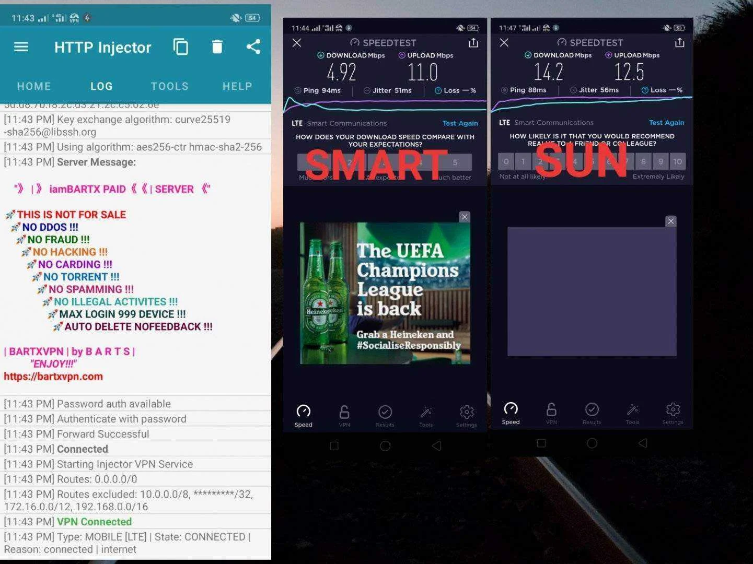Viewport: 753px width, 564px height.
Task: Tap Android back triangle under SMART screen
Action: click(x=436, y=446)
